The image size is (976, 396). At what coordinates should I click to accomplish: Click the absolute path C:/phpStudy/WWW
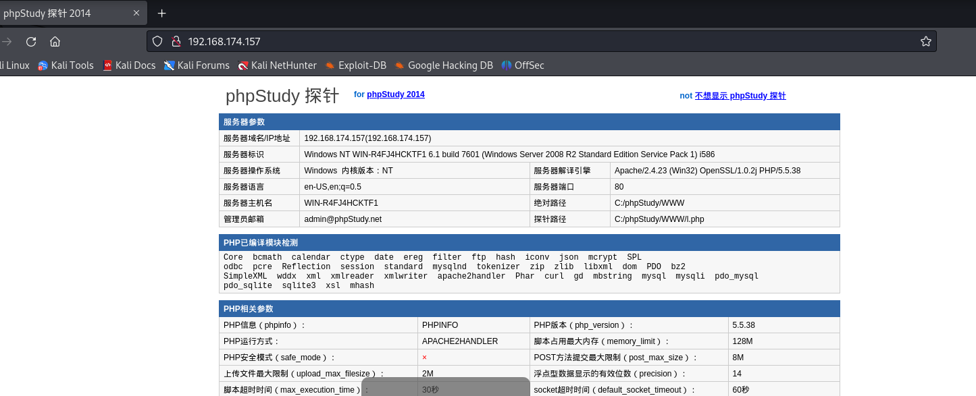pos(649,203)
